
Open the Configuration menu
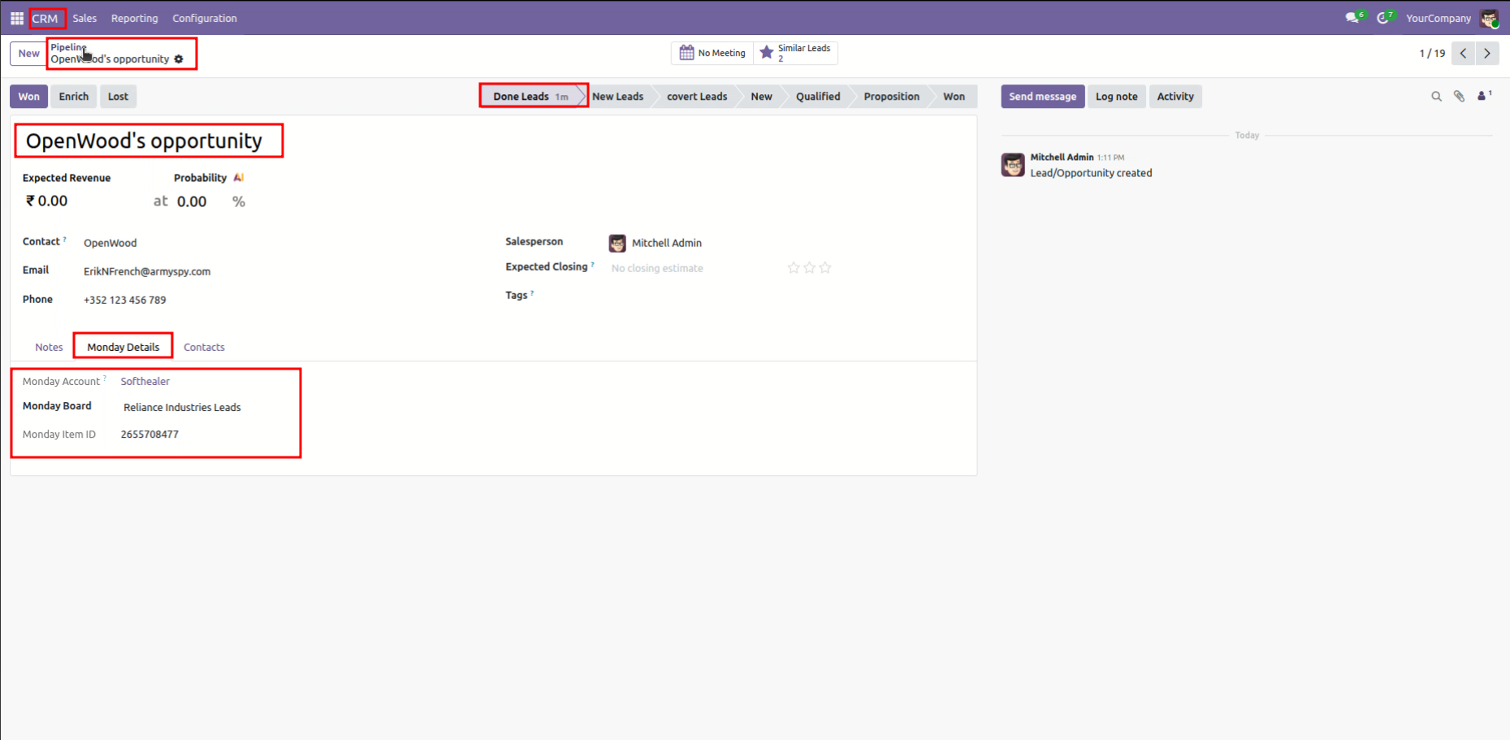[205, 18]
